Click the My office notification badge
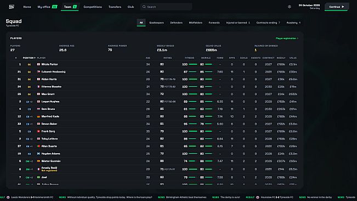This screenshot has height=201, width=357. [54, 7]
